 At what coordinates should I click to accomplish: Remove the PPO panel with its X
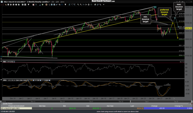tap(1, 80)
